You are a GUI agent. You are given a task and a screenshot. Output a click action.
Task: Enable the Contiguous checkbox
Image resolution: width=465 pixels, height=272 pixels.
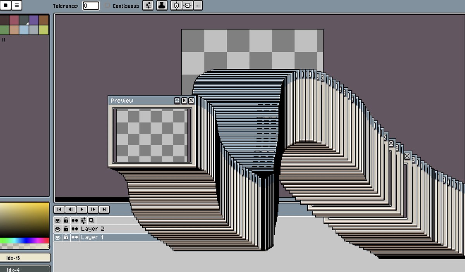(x=108, y=6)
